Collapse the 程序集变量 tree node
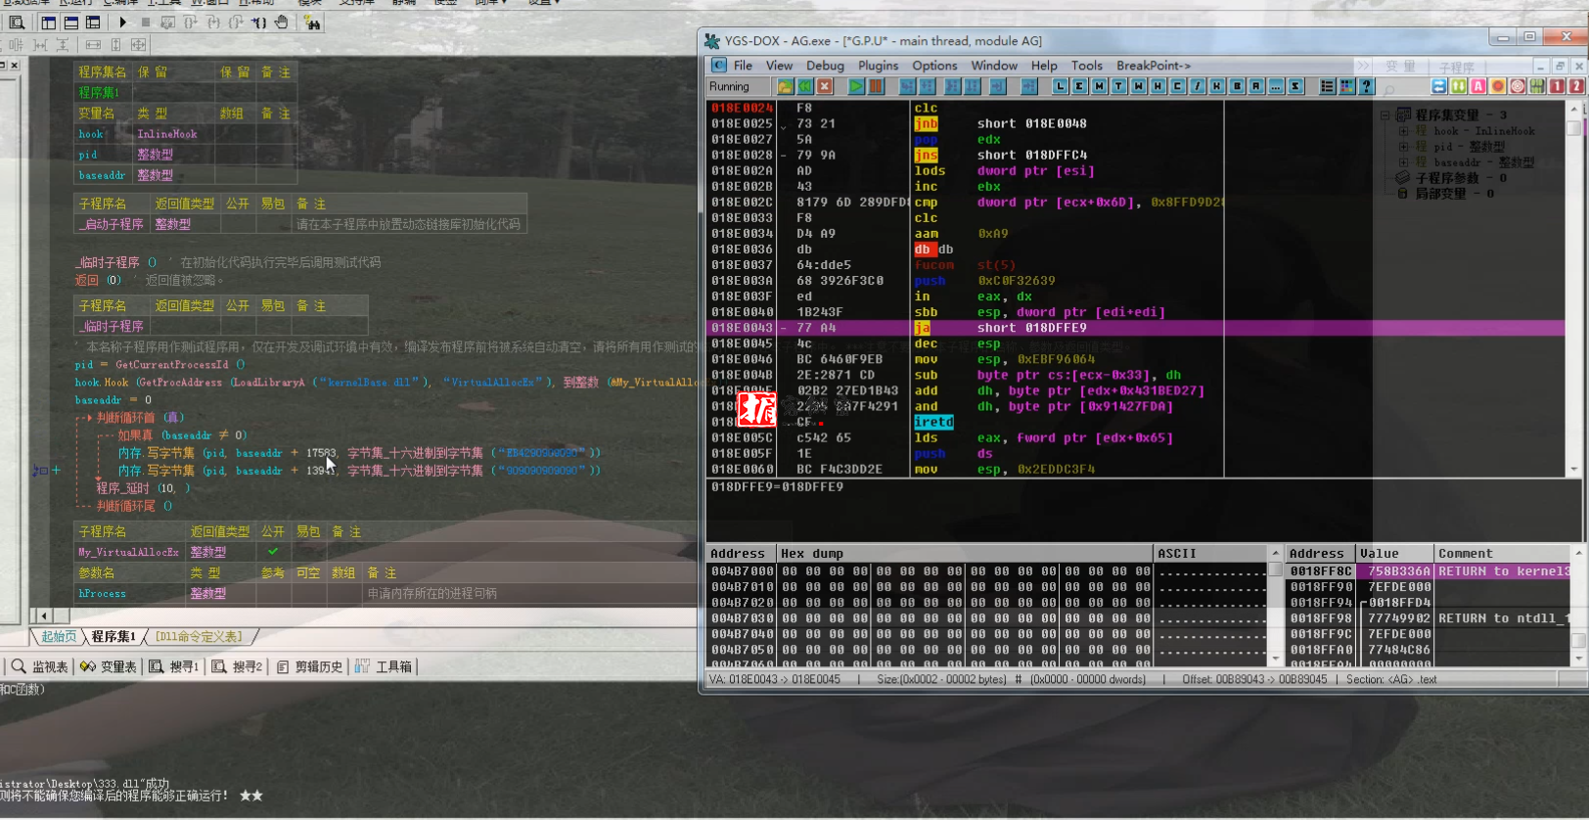This screenshot has height=820, width=1589. 1385,115
